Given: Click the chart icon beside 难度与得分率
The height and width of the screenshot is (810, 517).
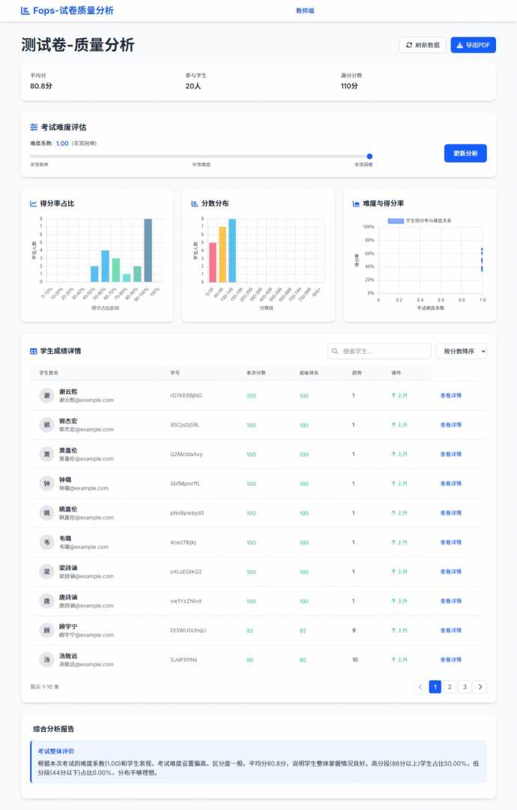Looking at the screenshot, I should pyautogui.click(x=356, y=203).
